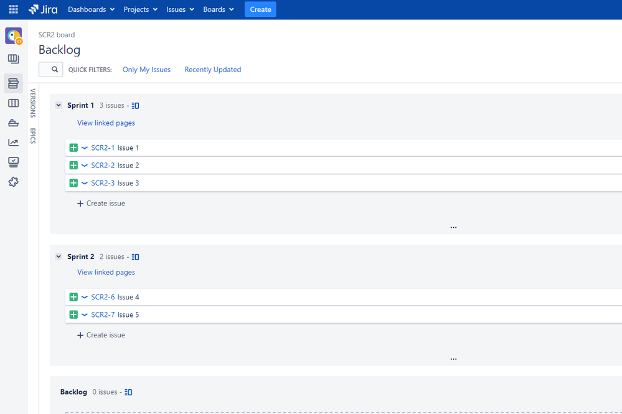Click Sprint 2 '2 issues' count

[x=112, y=256]
